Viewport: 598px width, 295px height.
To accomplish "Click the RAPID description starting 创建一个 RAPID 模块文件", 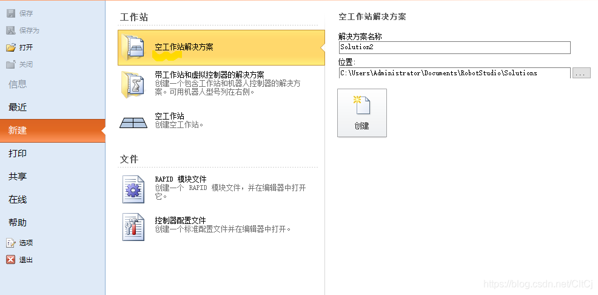I will click(230, 192).
